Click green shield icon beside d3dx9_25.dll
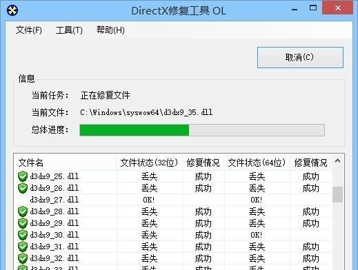Viewport: 358px width, 270px height. pos(23,176)
